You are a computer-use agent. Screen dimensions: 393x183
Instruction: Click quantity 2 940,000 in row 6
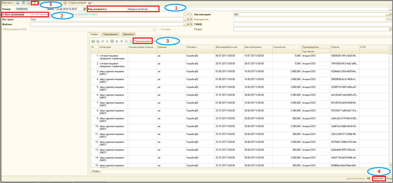(x=295, y=95)
